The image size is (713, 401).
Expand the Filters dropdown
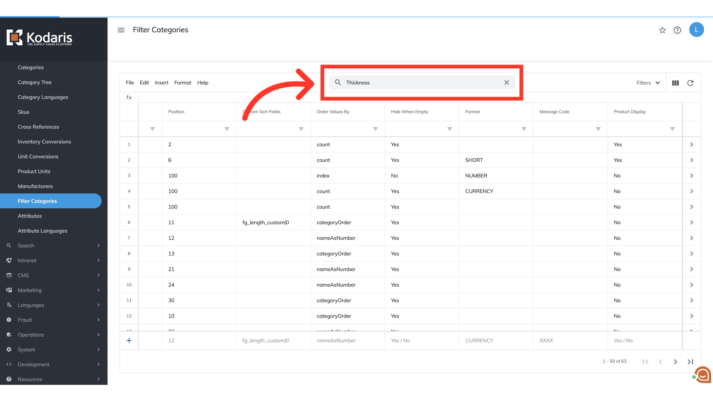point(648,83)
